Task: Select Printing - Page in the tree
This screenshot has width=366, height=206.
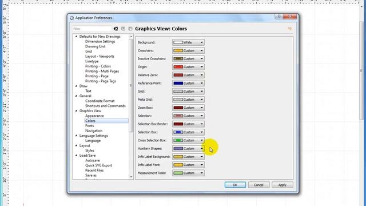Action: (97, 76)
